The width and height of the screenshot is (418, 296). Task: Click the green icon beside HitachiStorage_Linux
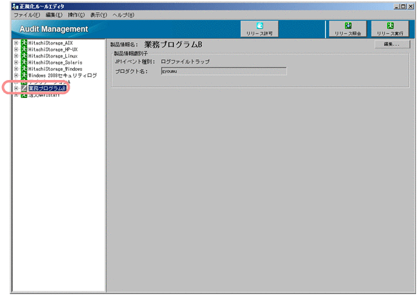coord(24,55)
